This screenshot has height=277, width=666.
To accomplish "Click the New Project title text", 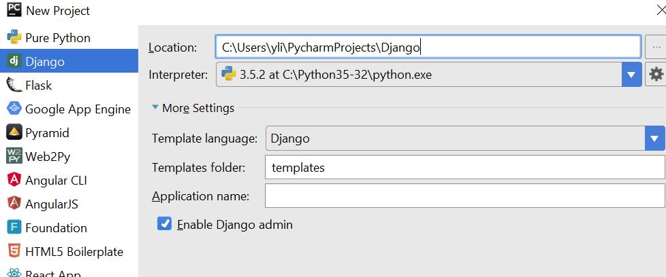I will pyautogui.click(x=58, y=11).
